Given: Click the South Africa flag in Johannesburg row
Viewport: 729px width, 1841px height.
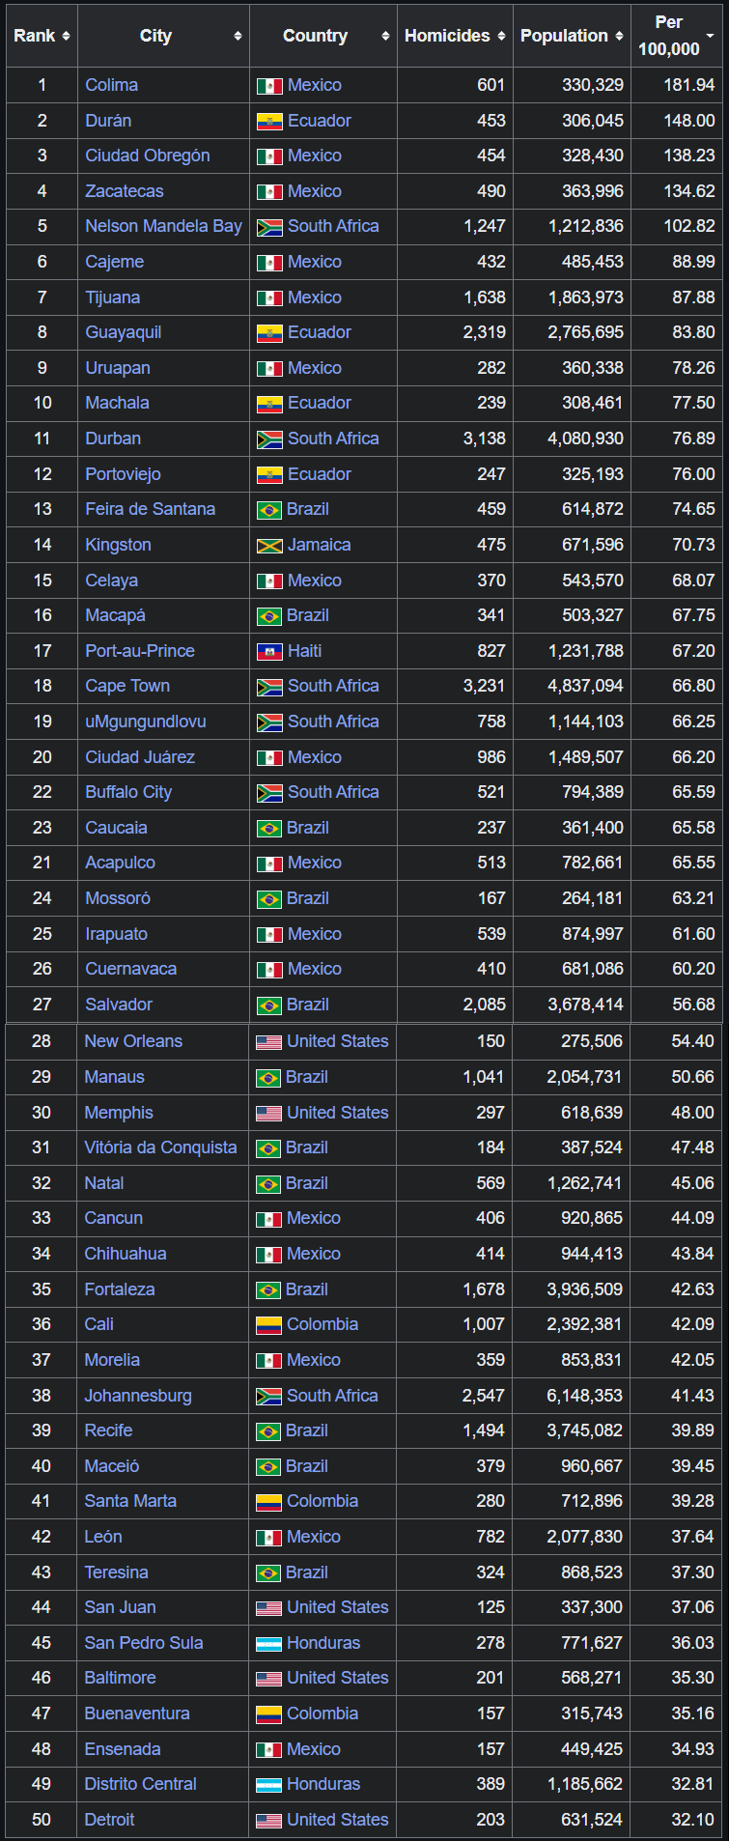Looking at the screenshot, I should pyautogui.click(x=268, y=1397).
